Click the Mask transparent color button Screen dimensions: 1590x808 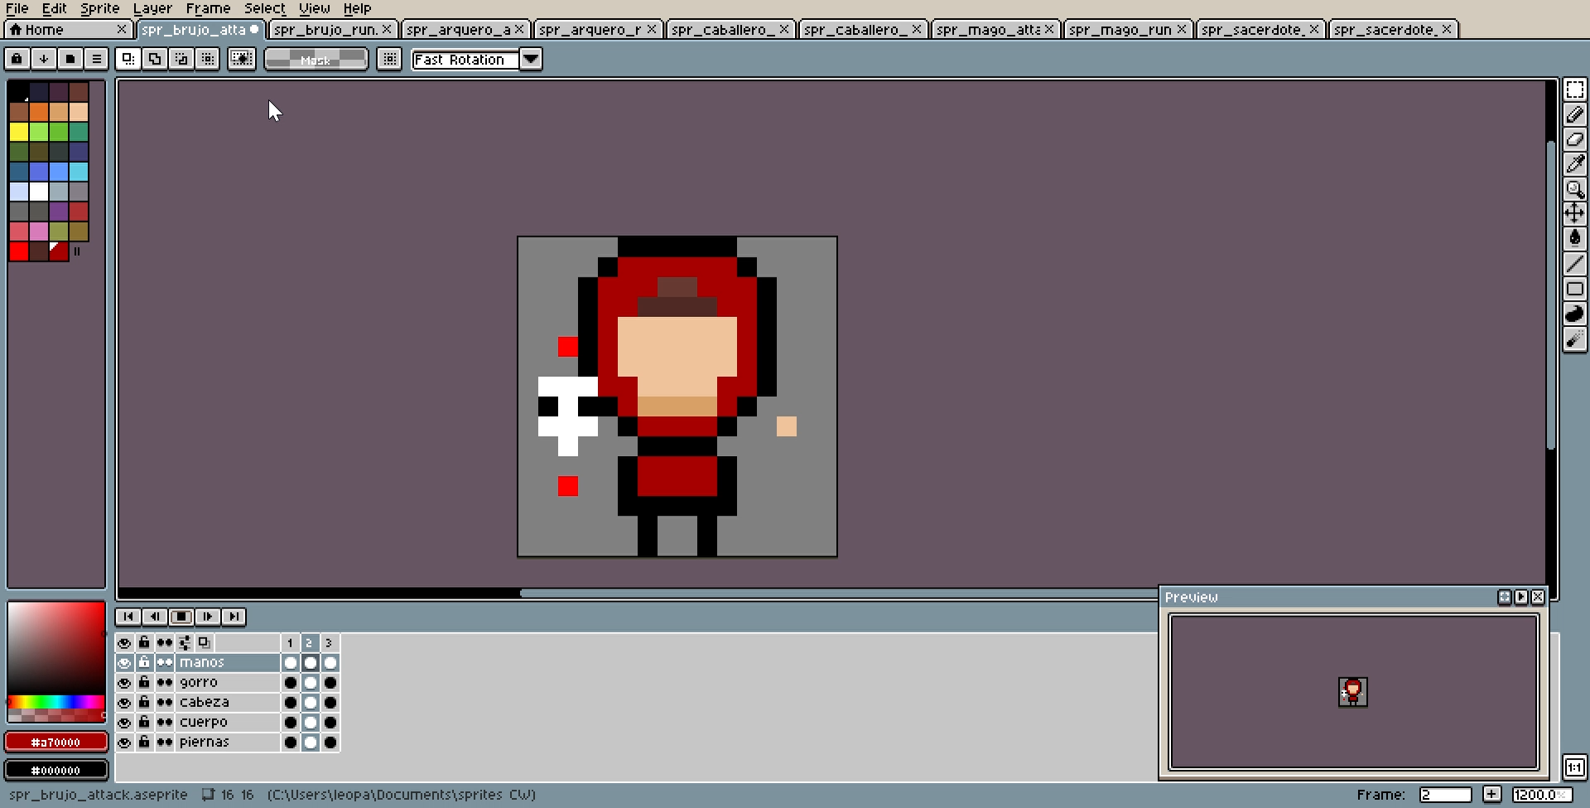(316, 60)
